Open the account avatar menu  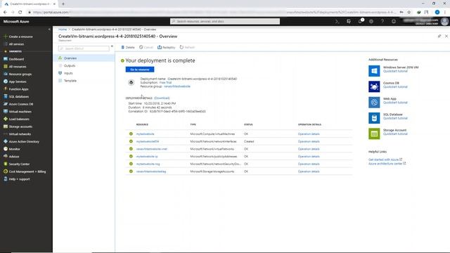pyautogui.click(x=444, y=22)
